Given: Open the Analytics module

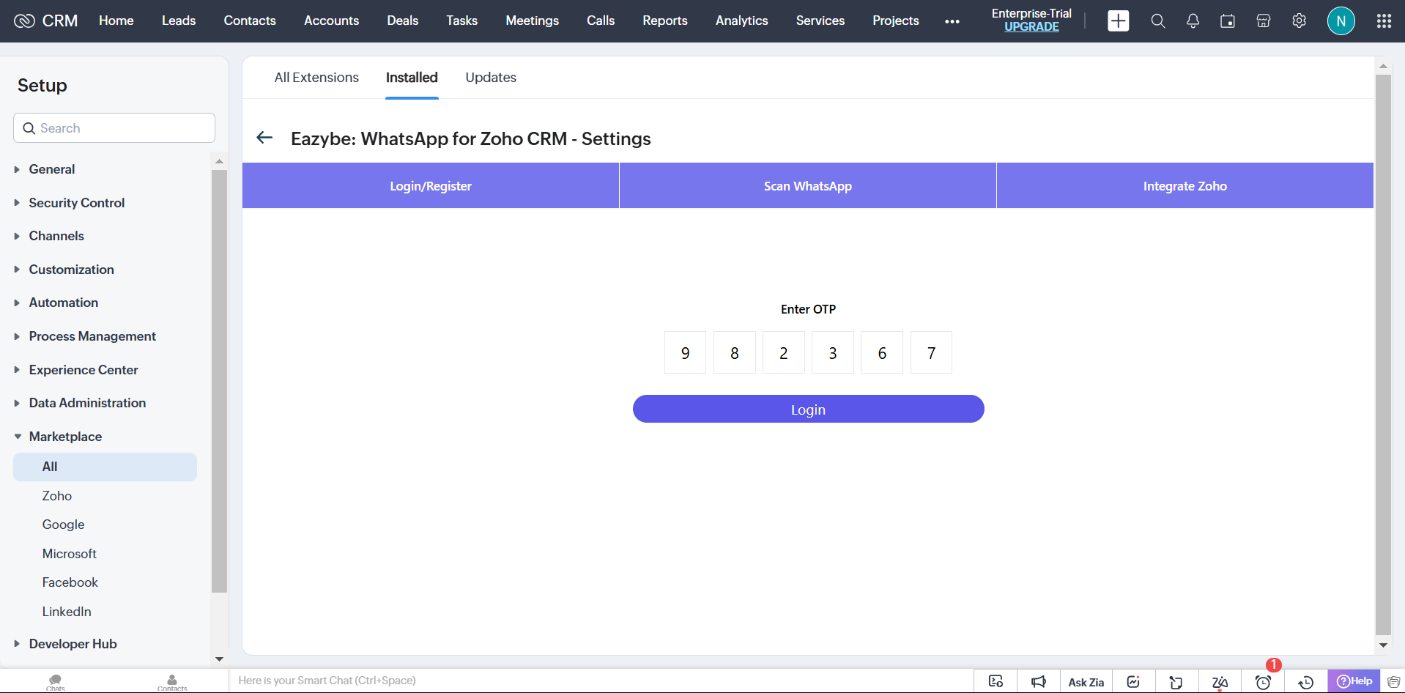Looking at the screenshot, I should point(742,21).
